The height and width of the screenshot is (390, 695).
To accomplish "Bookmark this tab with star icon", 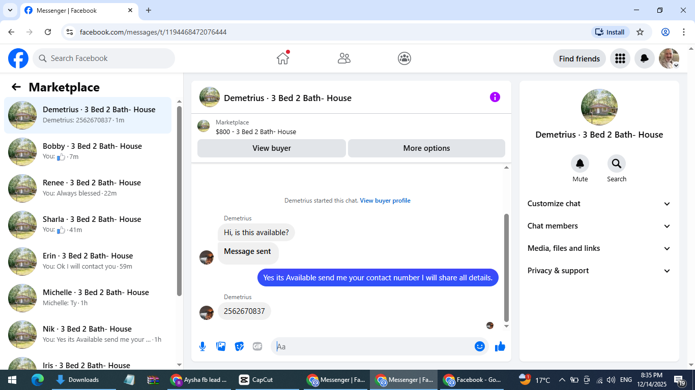I will [640, 32].
